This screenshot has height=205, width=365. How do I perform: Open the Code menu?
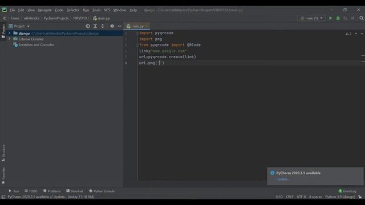(59, 10)
